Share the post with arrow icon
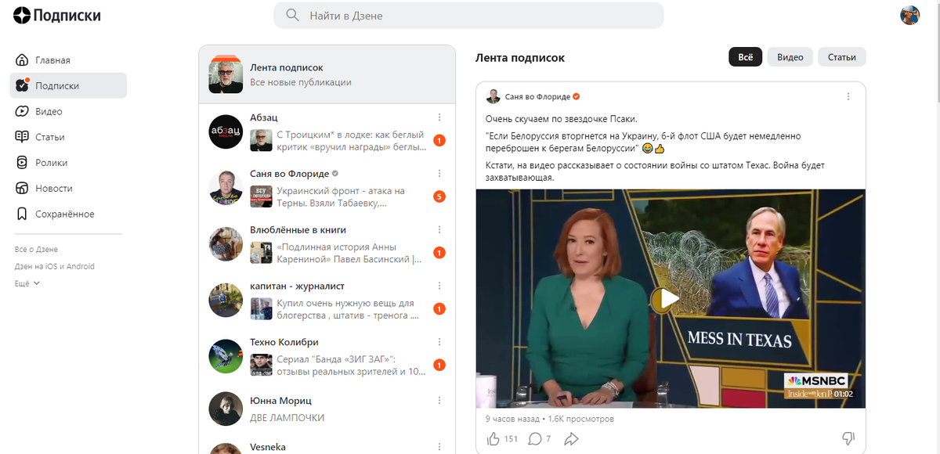 click(x=571, y=438)
